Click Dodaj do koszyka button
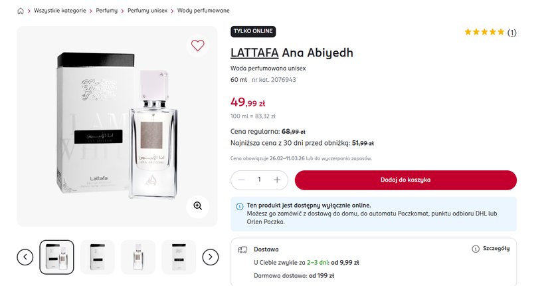This screenshot has height=286, width=558. [405, 180]
